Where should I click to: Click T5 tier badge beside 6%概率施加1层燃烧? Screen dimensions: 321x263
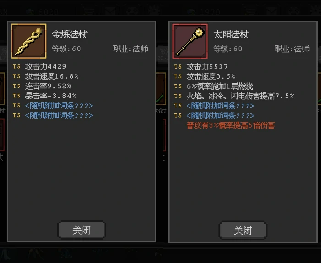pyautogui.click(x=178, y=86)
